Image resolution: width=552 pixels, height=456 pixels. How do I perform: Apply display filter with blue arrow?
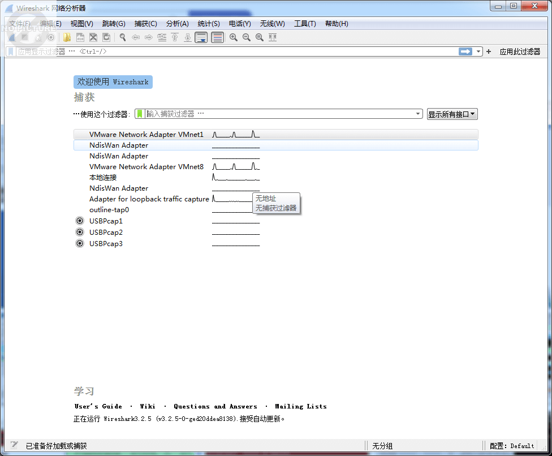[465, 51]
